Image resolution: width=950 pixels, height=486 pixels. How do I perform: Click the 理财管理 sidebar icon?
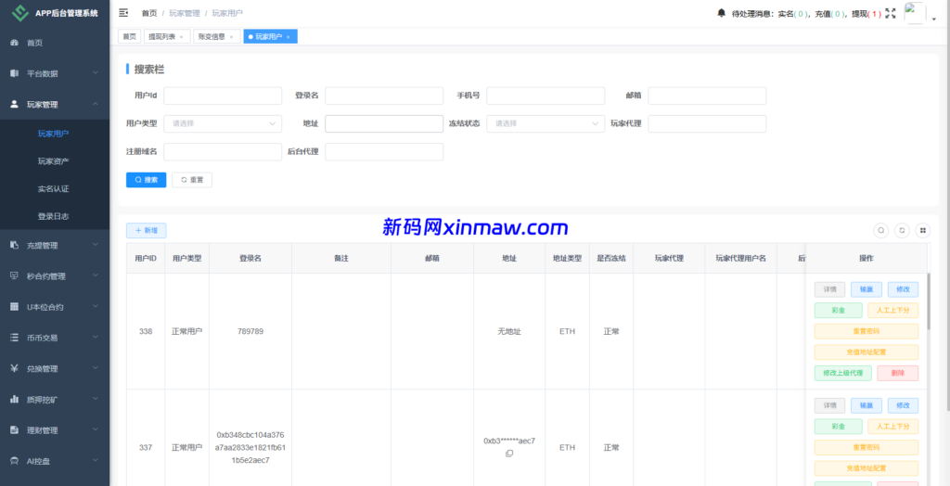coord(15,430)
